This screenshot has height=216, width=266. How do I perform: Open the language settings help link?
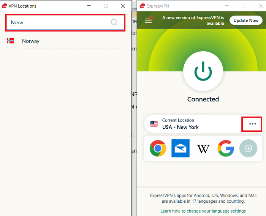203,211
